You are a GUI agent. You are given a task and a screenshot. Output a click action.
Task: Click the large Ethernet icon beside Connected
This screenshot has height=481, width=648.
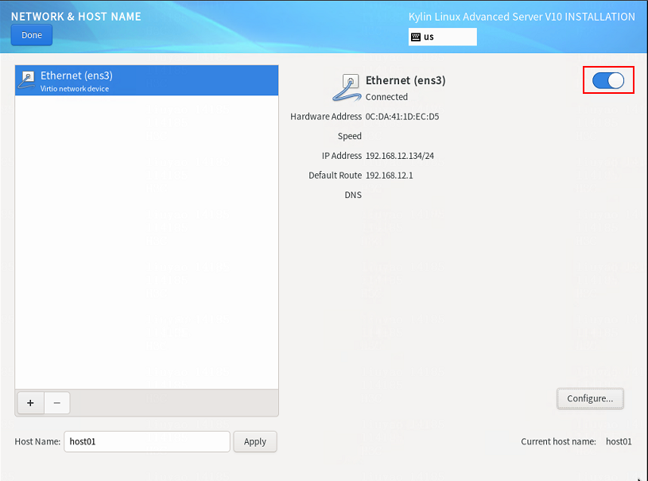coord(347,87)
